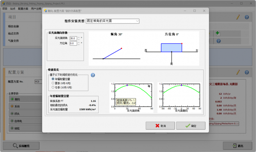The image size is (256, 152).
Task: Open the 用户注释 menu
Action: [36, 9]
